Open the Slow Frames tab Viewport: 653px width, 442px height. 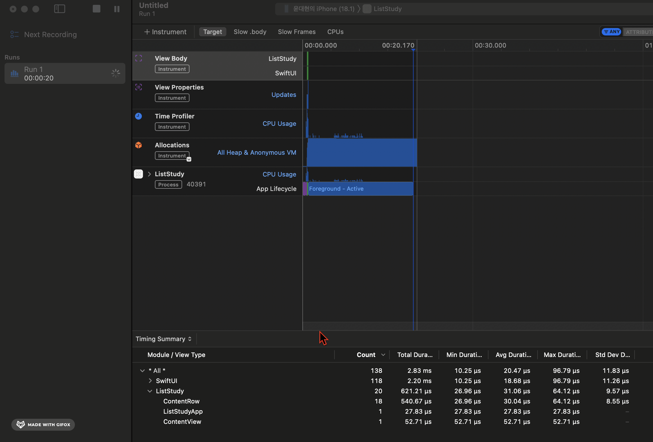[x=297, y=32]
